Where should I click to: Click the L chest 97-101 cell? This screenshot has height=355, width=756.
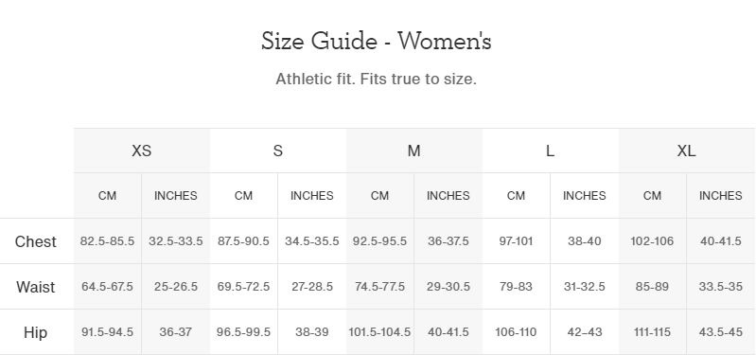(516, 241)
